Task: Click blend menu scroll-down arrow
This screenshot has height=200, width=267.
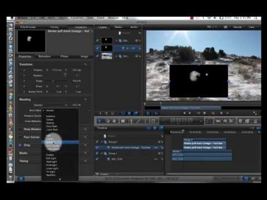Action: (x=60, y=179)
